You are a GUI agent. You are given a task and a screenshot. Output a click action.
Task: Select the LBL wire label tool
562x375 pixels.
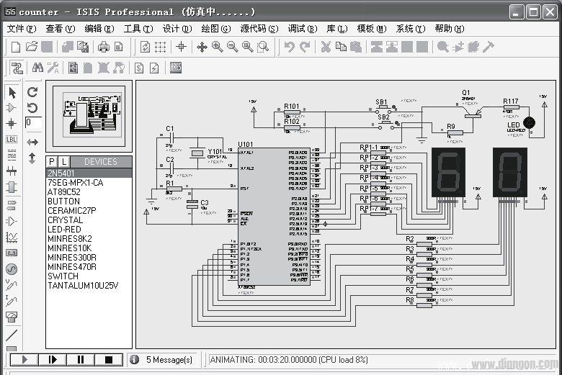click(x=12, y=140)
